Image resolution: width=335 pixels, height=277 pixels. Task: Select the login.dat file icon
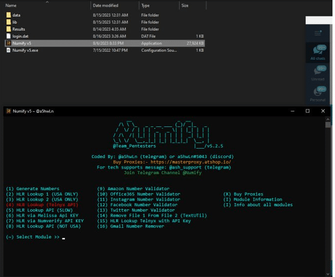pyautogui.click(x=9, y=36)
